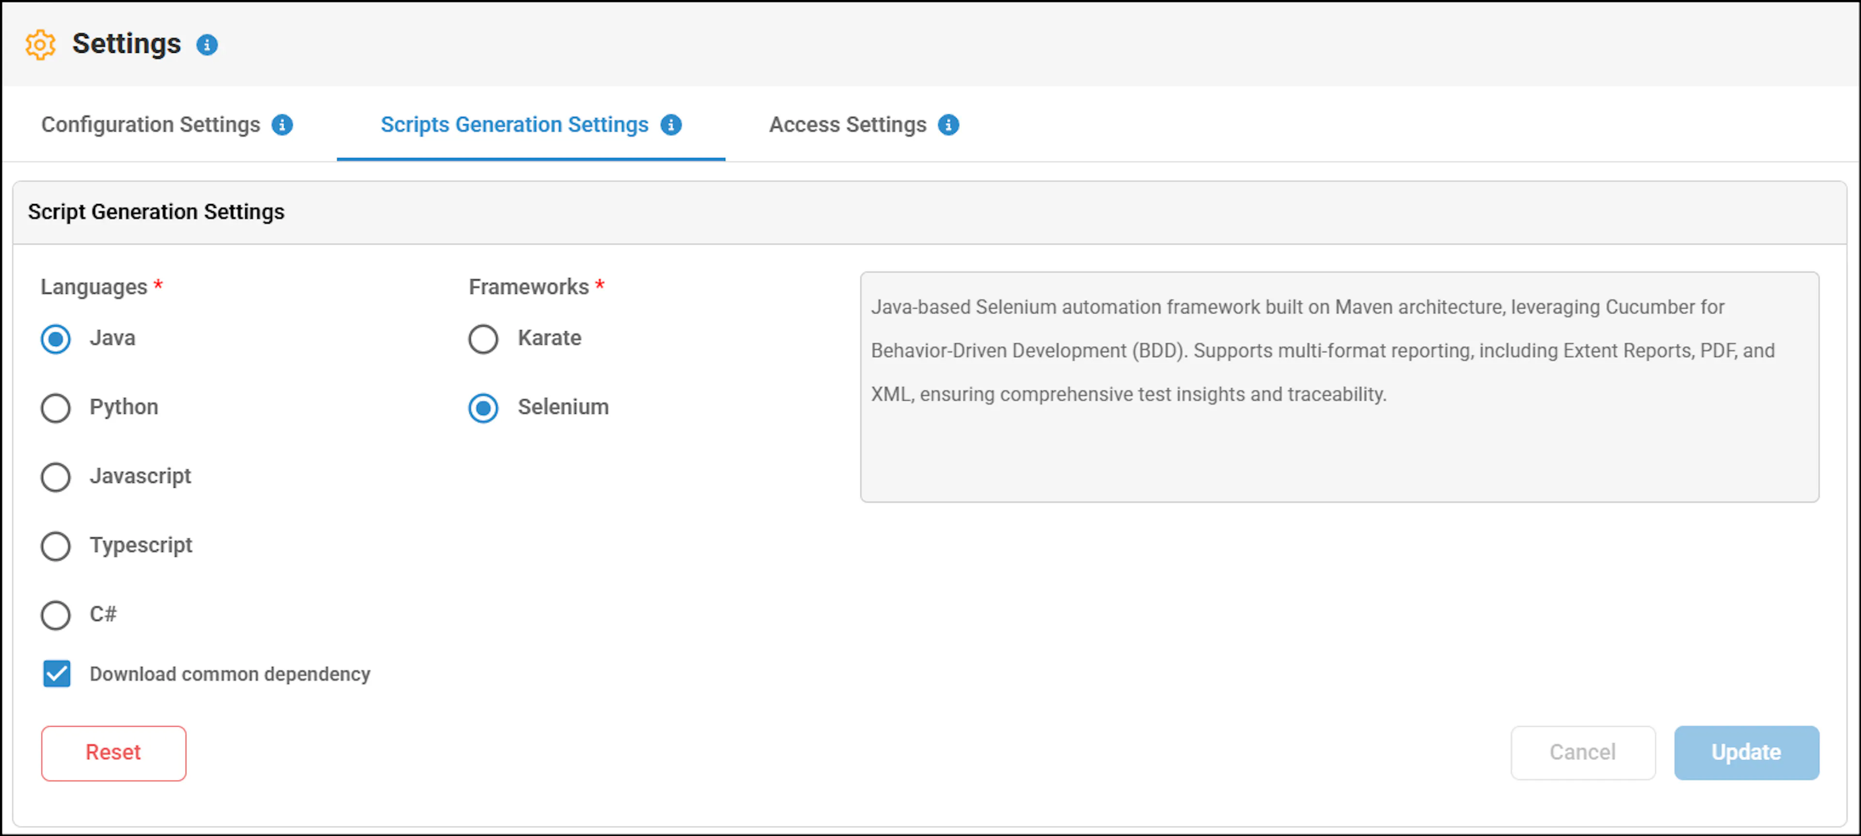The height and width of the screenshot is (836, 1861).
Task: Click the Cancel button
Action: [x=1583, y=753]
